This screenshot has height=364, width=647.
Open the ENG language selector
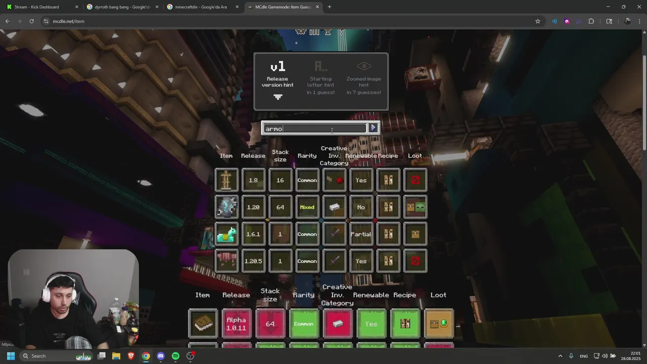[x=584, y=356]
